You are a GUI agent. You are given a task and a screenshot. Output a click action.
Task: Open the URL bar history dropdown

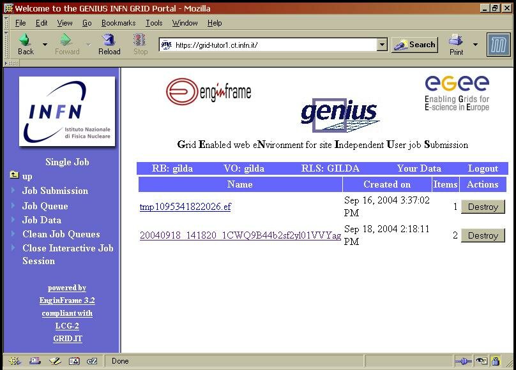tap(382, 45)
